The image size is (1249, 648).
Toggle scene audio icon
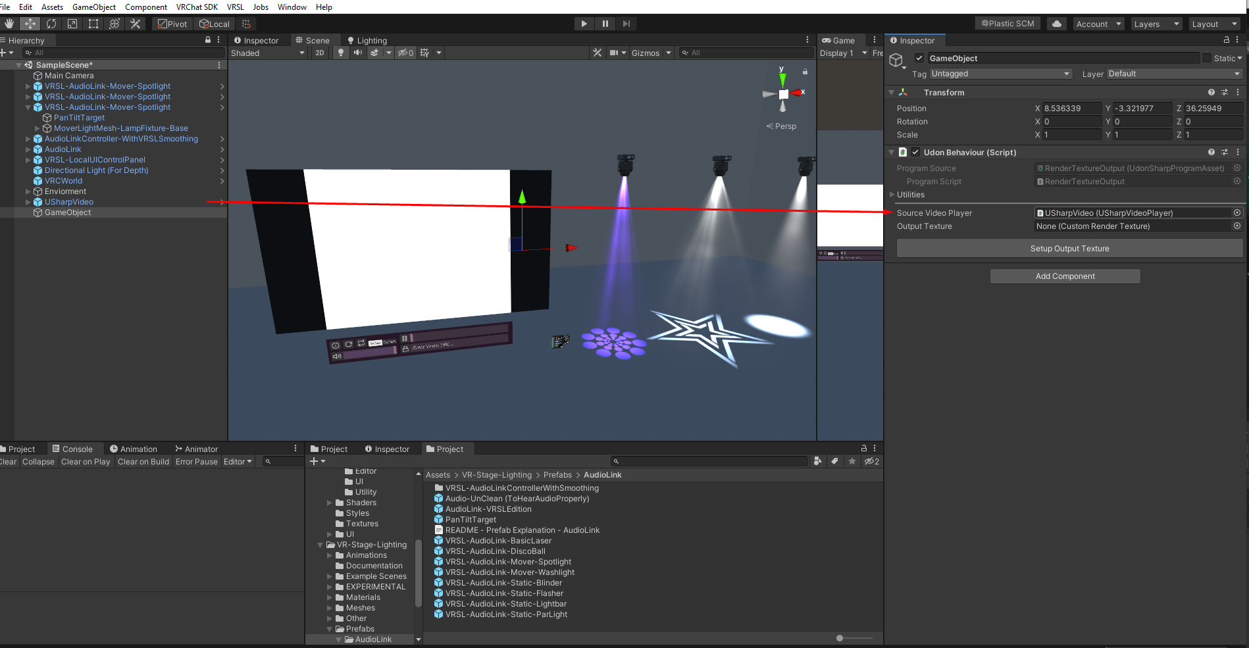click(x=357, y=53)
